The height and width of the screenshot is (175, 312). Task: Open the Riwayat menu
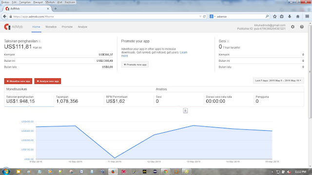38,2
